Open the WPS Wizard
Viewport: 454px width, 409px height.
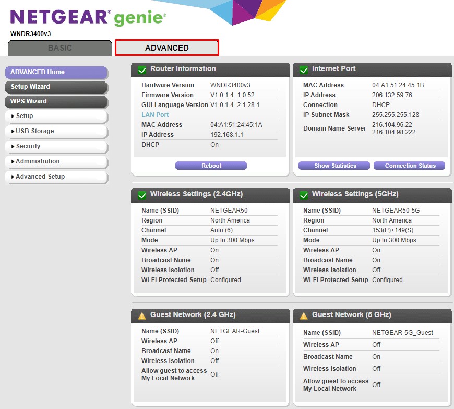56,101
